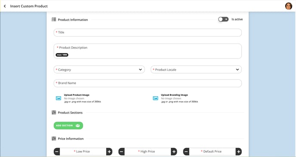Click the Upload Branding Image icon
Viewport: 296px width, 157px height.
(155, 98)
